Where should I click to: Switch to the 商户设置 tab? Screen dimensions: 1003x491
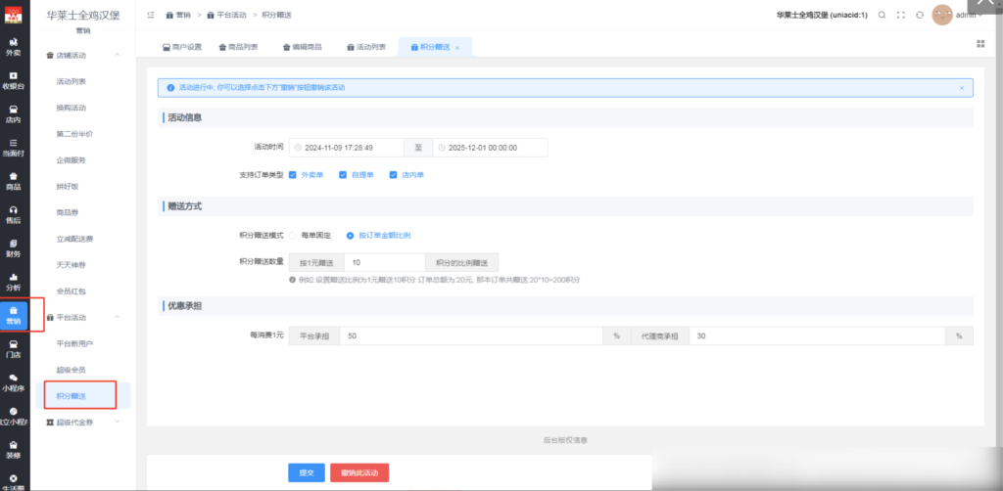pos(182,47)
